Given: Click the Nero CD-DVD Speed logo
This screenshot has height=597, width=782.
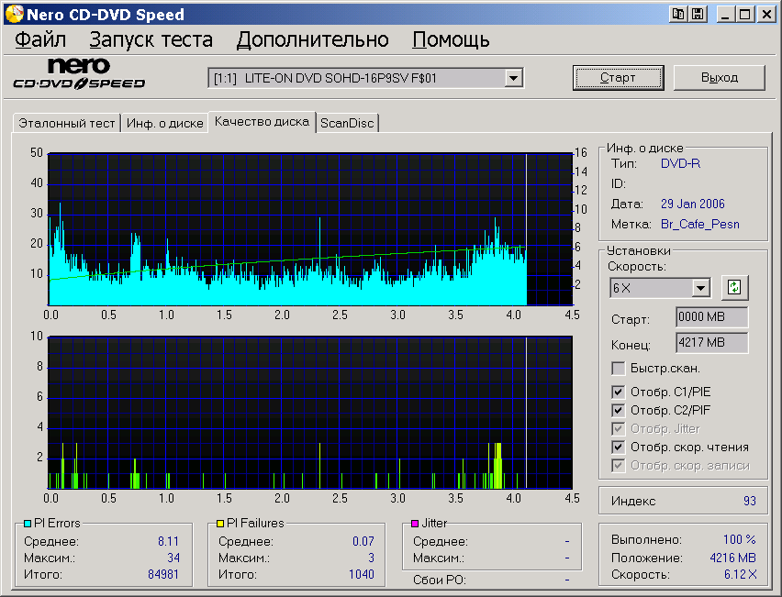Looking at the screenshot, I should (x=79, y=74).
